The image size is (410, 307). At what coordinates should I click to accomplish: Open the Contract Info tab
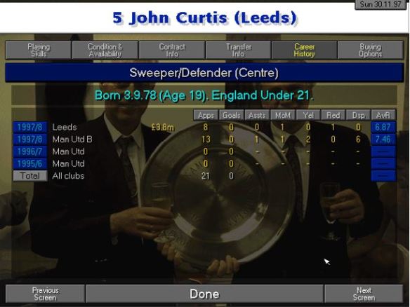(172, 50)
